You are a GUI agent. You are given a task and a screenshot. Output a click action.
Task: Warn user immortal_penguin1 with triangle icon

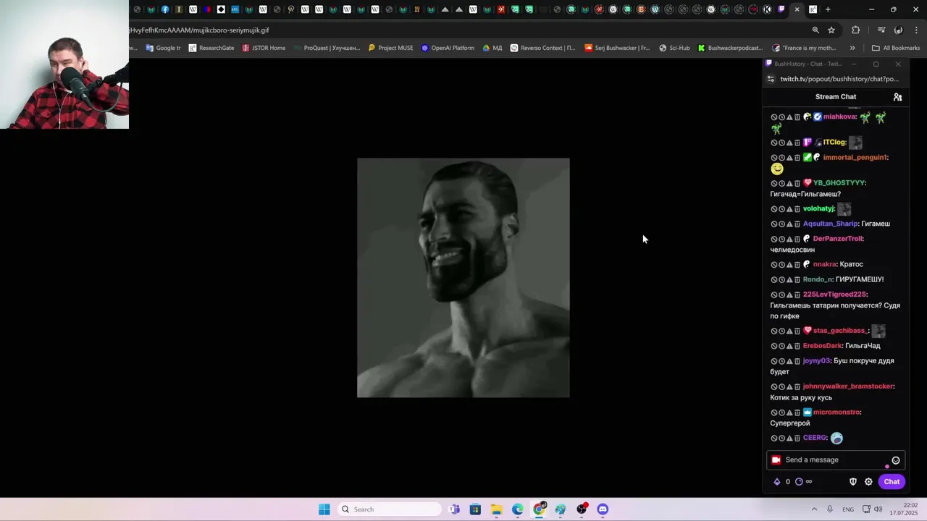pyautogui.click(x=789, y=158)
